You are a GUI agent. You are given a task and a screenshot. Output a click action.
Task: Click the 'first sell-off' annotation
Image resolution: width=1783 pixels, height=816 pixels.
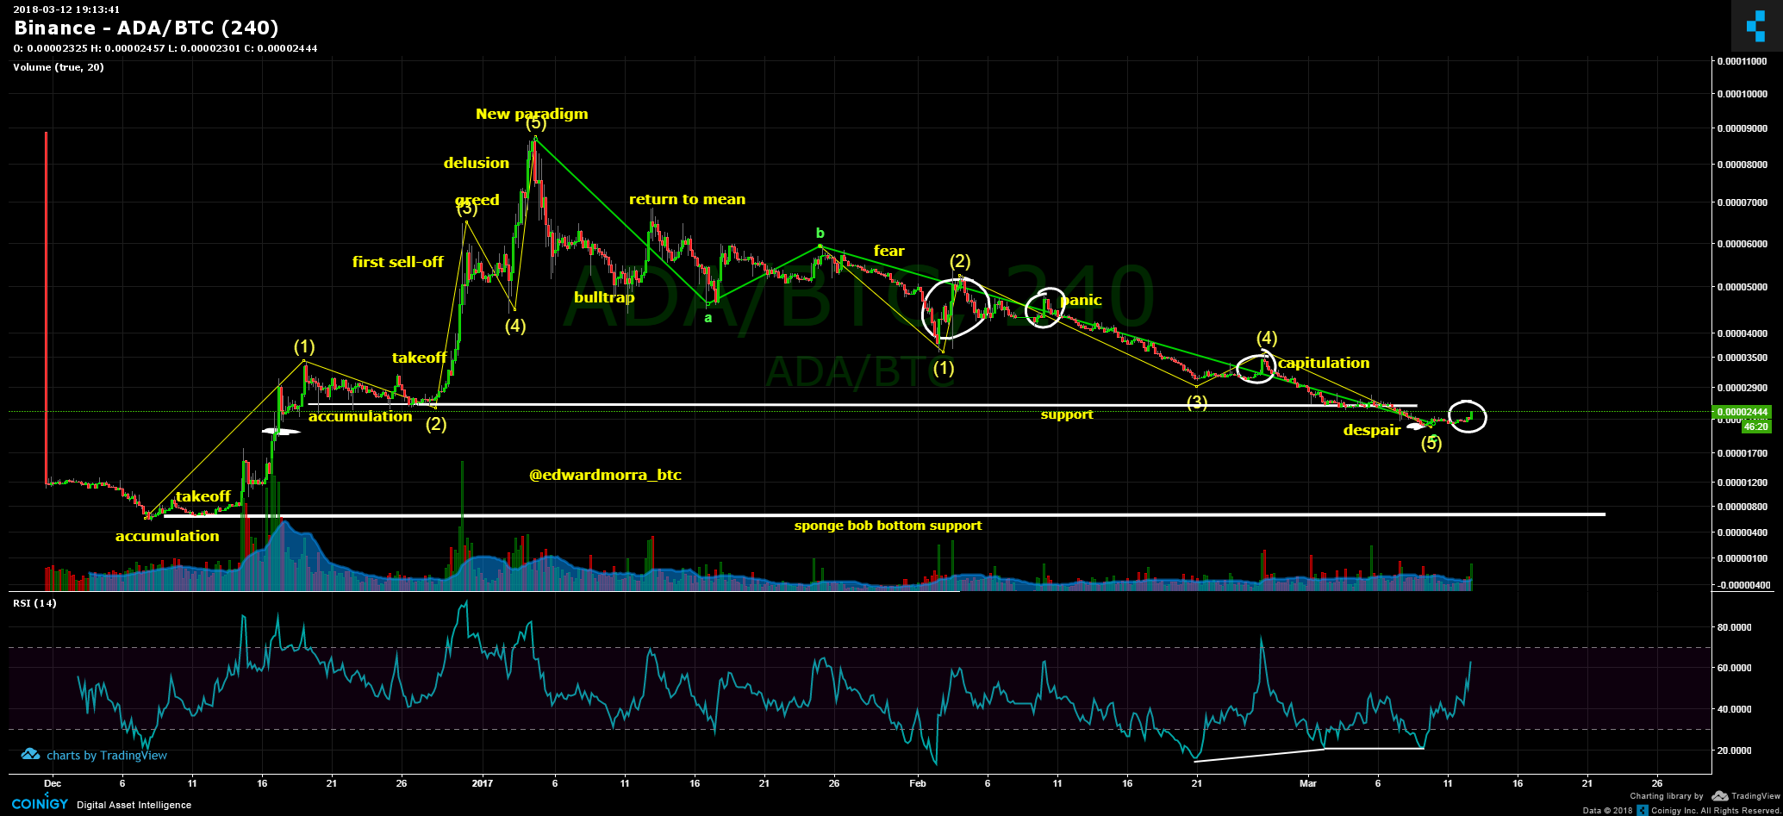point(398,262)
